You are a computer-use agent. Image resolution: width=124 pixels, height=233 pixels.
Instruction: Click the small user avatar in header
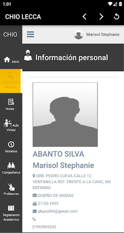[78, 35]
